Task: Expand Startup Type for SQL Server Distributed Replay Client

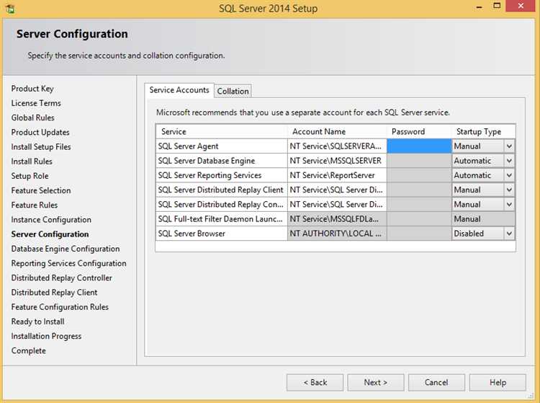Action: (509, 190)
